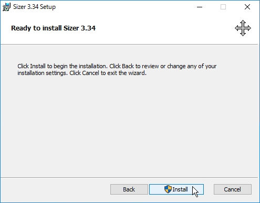This screenshot has width=260, height=203.
Task: Click the word 'Cancel' in instruction text
Action: click(91, 73)
